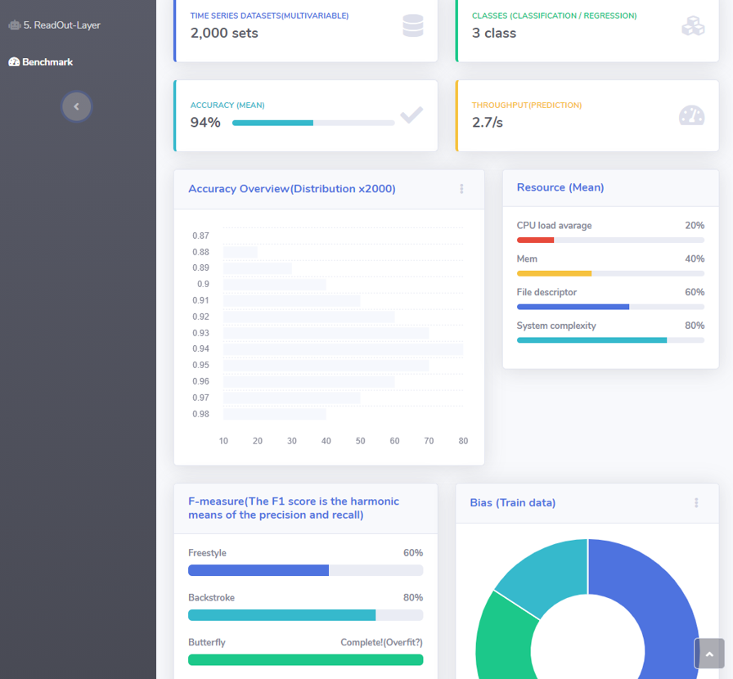
Task: Click the 'Bias (Train data)' title
Action: coord(512,502)
